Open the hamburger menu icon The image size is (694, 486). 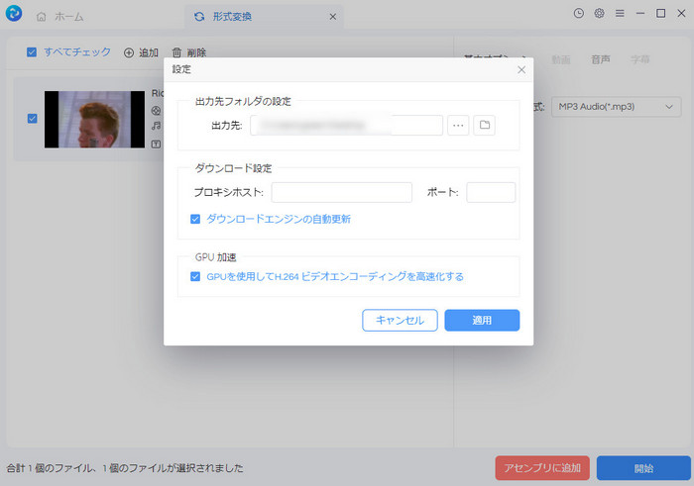click(x=620, y=13)
